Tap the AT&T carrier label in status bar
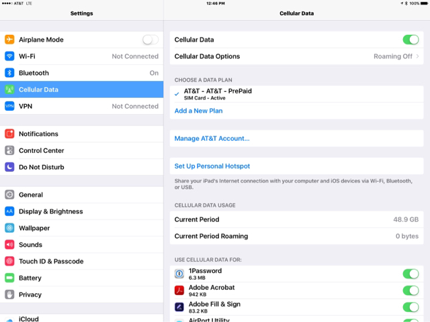Viewport: 430px width, 322px height. click(19, 3)
